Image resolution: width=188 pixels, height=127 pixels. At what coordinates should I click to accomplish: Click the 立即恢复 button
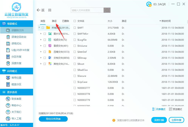[176, 120]
